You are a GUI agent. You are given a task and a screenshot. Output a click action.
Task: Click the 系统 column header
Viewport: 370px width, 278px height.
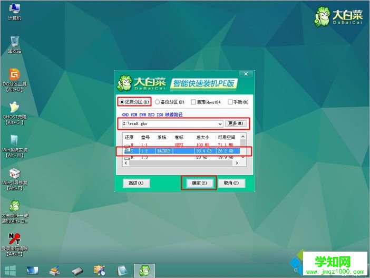[x=162, y=137]
